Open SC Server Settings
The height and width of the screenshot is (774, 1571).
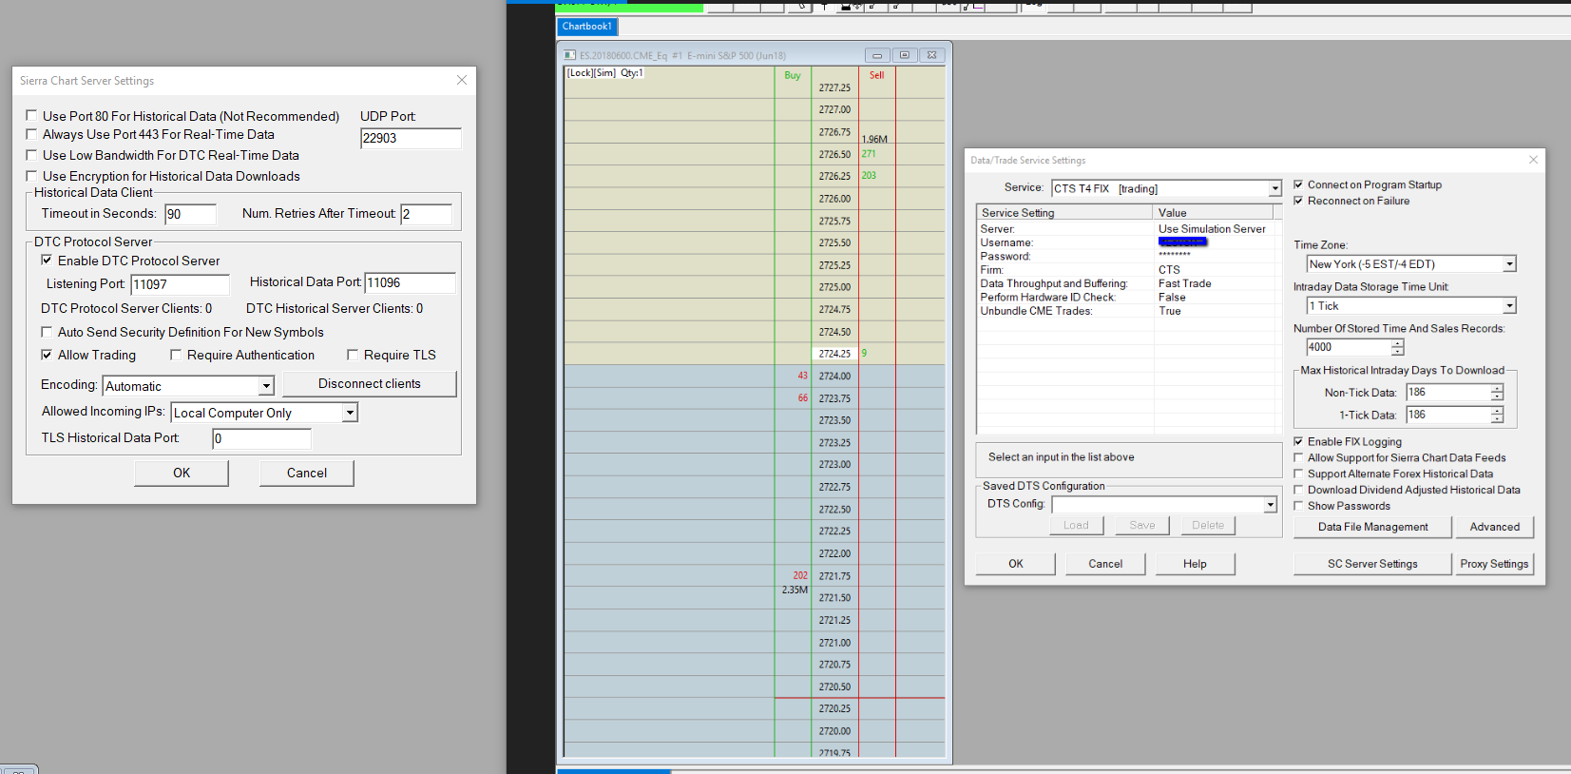click(1372, 564)
